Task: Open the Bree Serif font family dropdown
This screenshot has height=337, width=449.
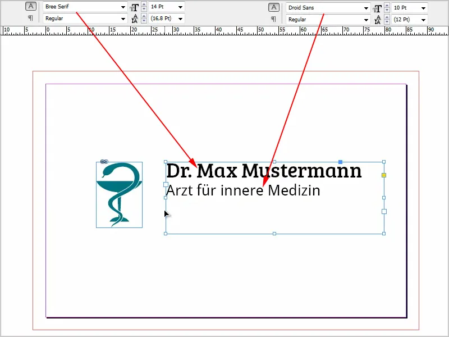Action: coord(123,7)
